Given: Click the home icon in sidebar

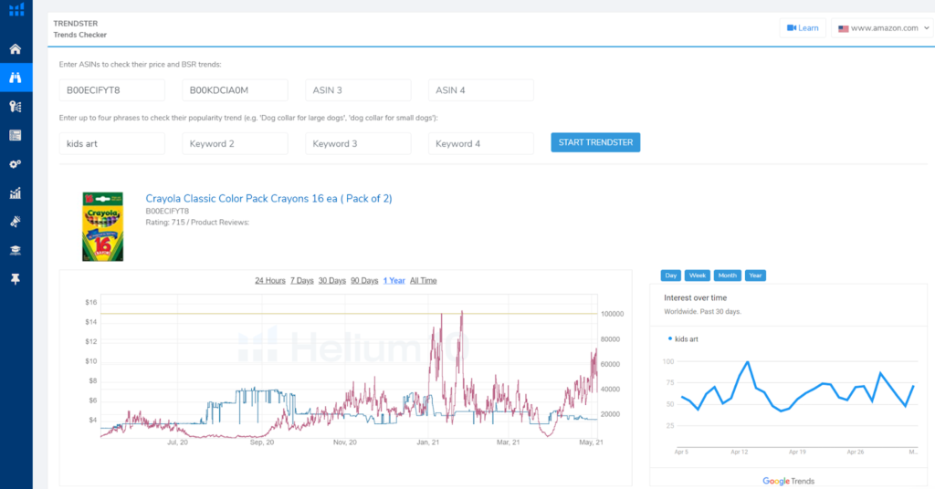Looking at the screenshot, I should [x=16, y=49].
